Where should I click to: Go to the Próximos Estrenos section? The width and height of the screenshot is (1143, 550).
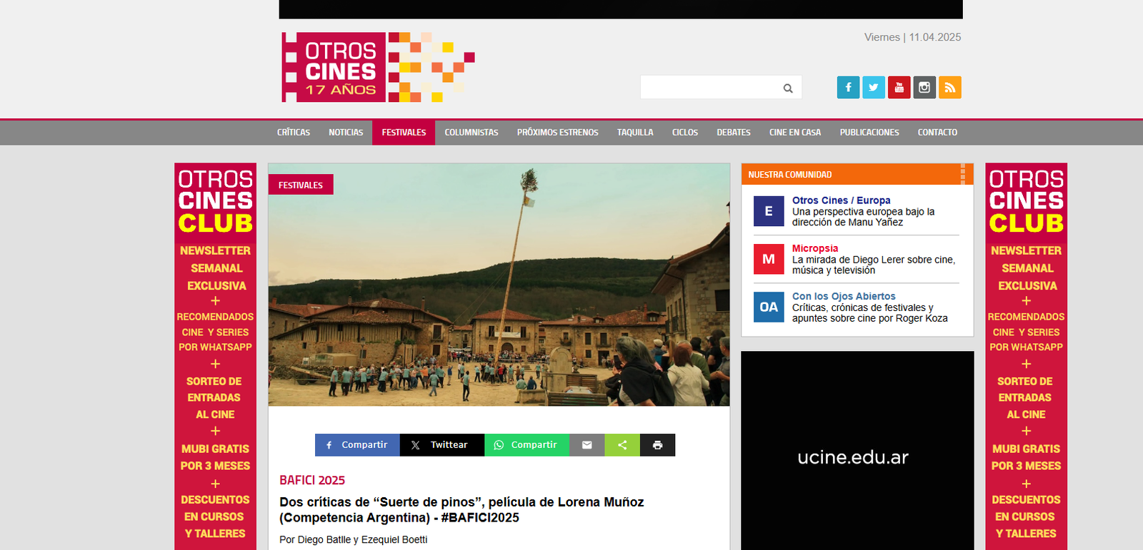[x=557, y=133]
